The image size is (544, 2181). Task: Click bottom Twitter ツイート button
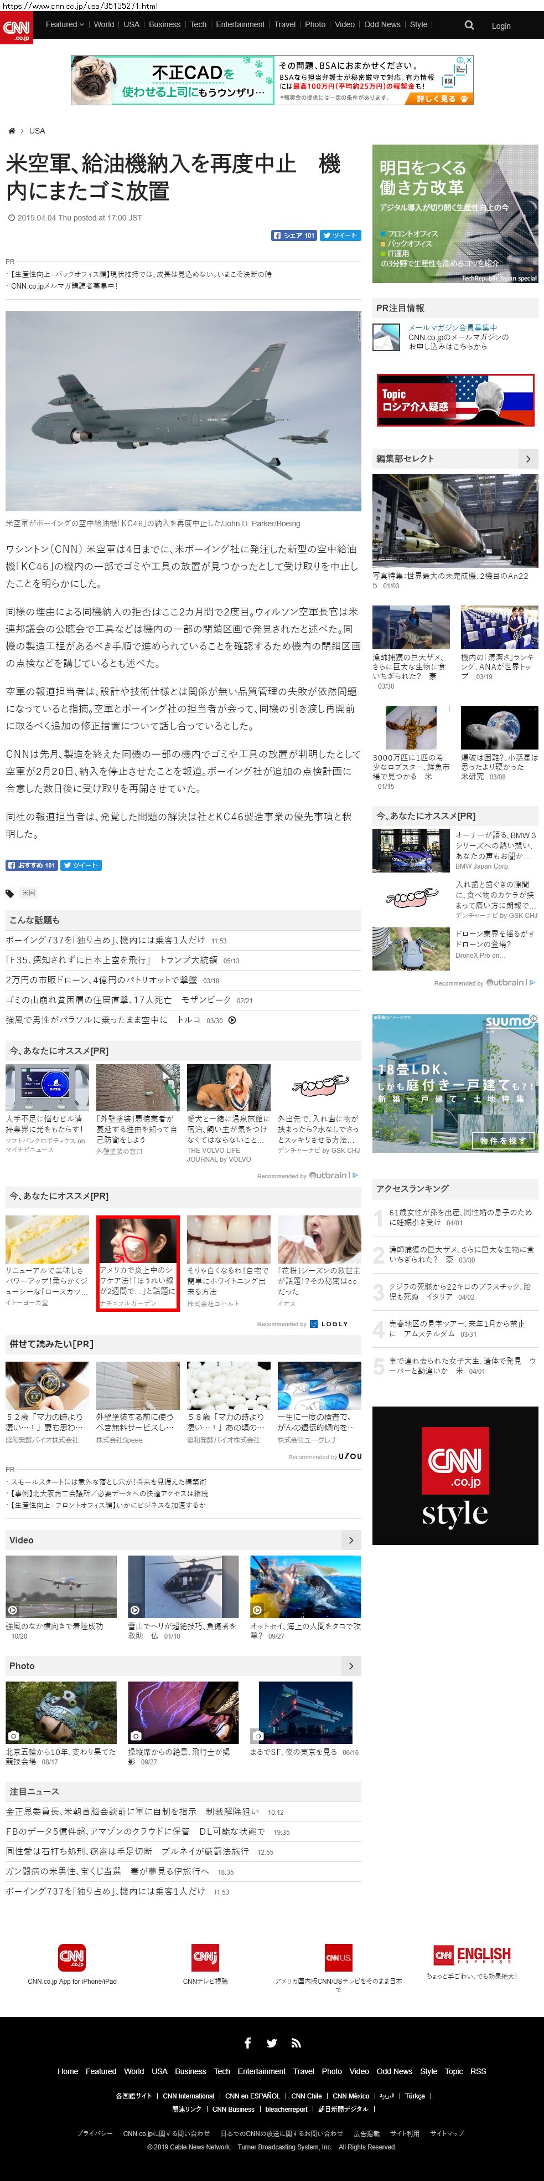81,865
